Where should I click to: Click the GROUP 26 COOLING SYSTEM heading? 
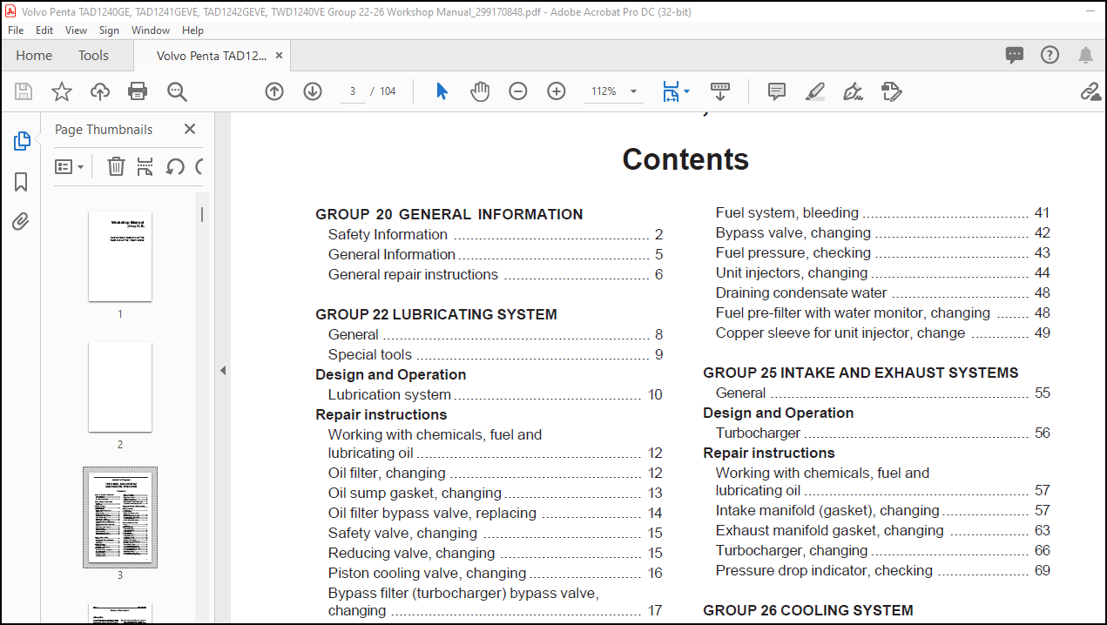[808, 610]
